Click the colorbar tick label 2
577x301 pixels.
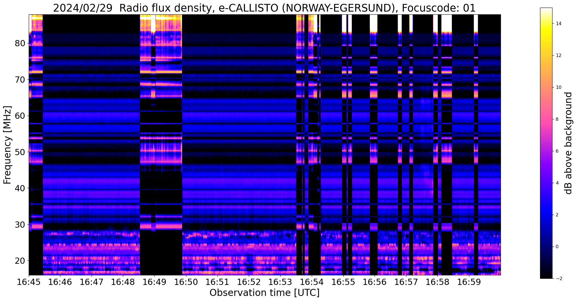556,215
